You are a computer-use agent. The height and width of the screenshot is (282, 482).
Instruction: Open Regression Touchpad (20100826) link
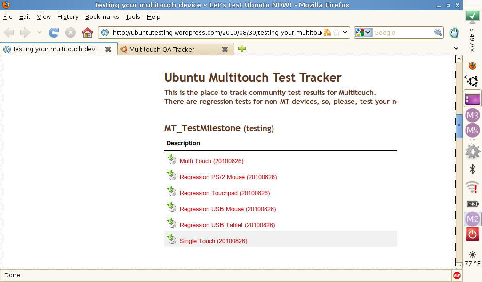pos(225,193)
